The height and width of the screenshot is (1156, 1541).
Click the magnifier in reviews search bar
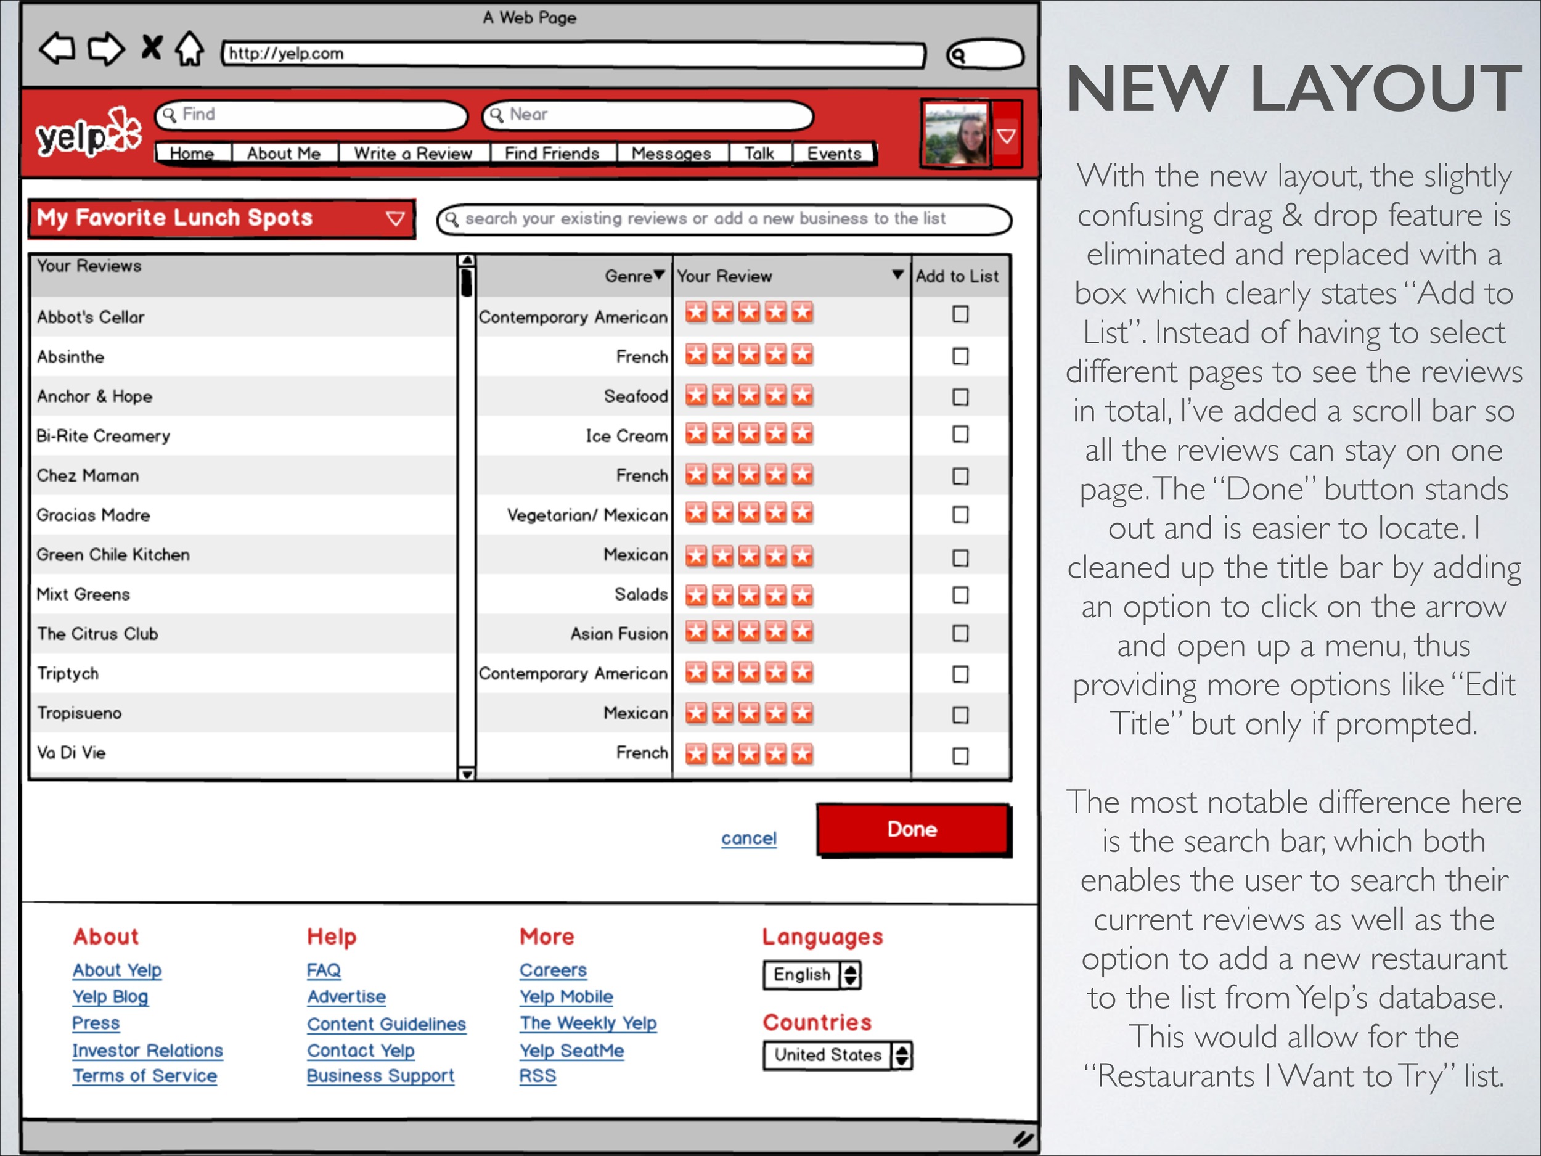tap(451, 219)
